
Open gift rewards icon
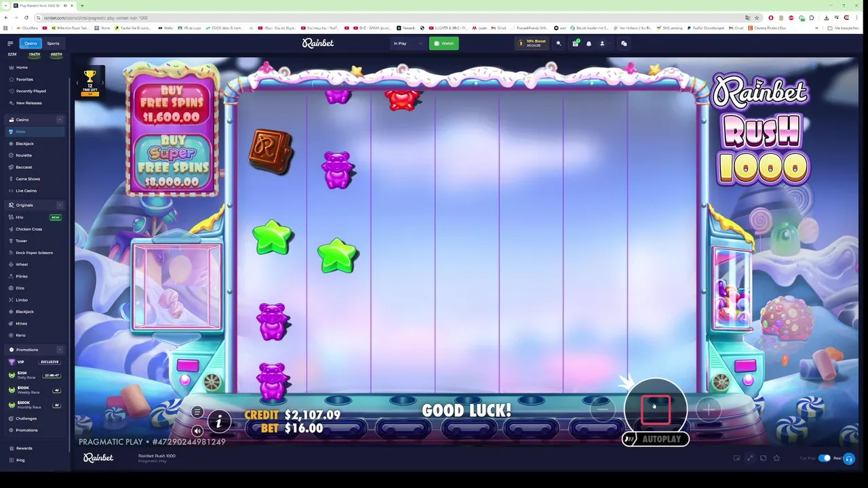click(575, 43)
